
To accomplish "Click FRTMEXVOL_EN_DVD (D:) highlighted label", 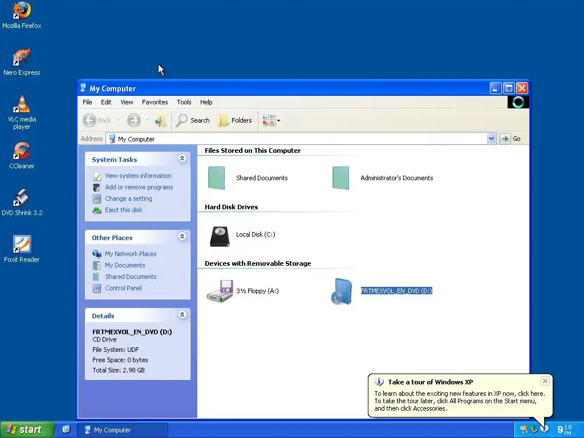I will point(396,291).
